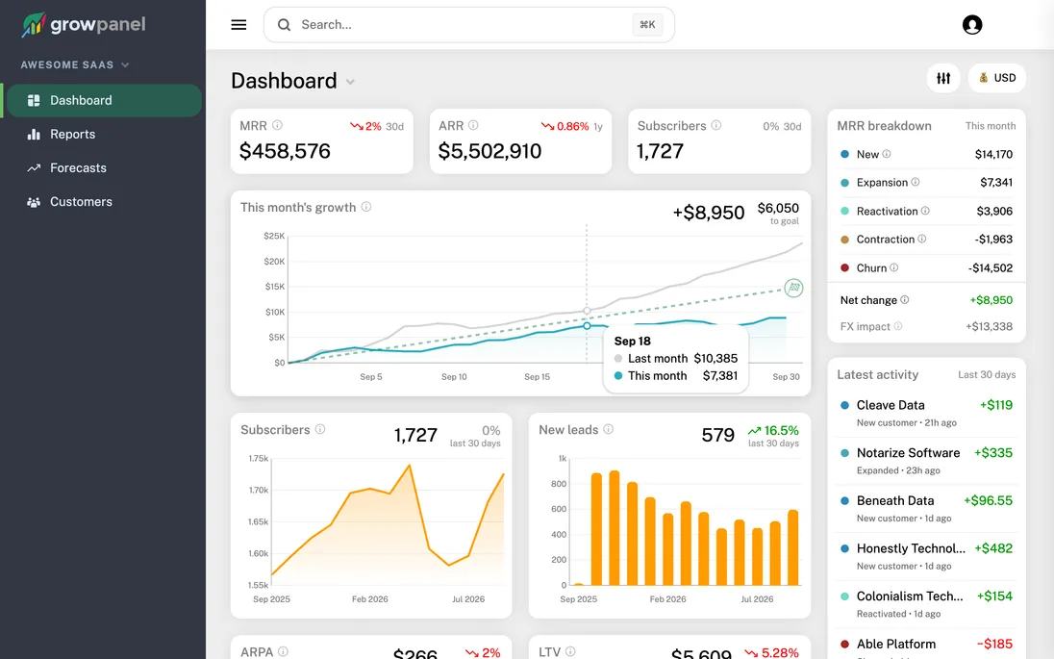
Task: Click the info icon beside ARPA
Action: click(x=283, y=651)
